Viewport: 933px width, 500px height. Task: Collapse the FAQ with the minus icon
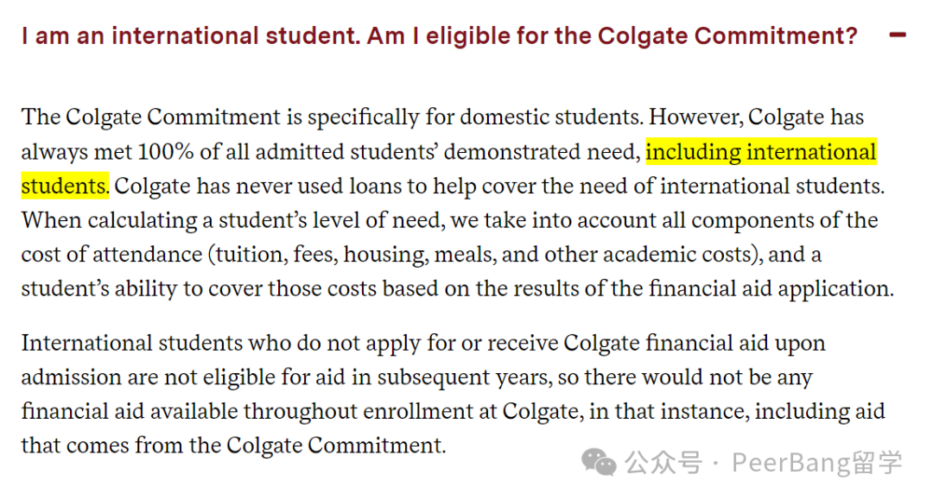pyautogui.click(x=898, y=35)
